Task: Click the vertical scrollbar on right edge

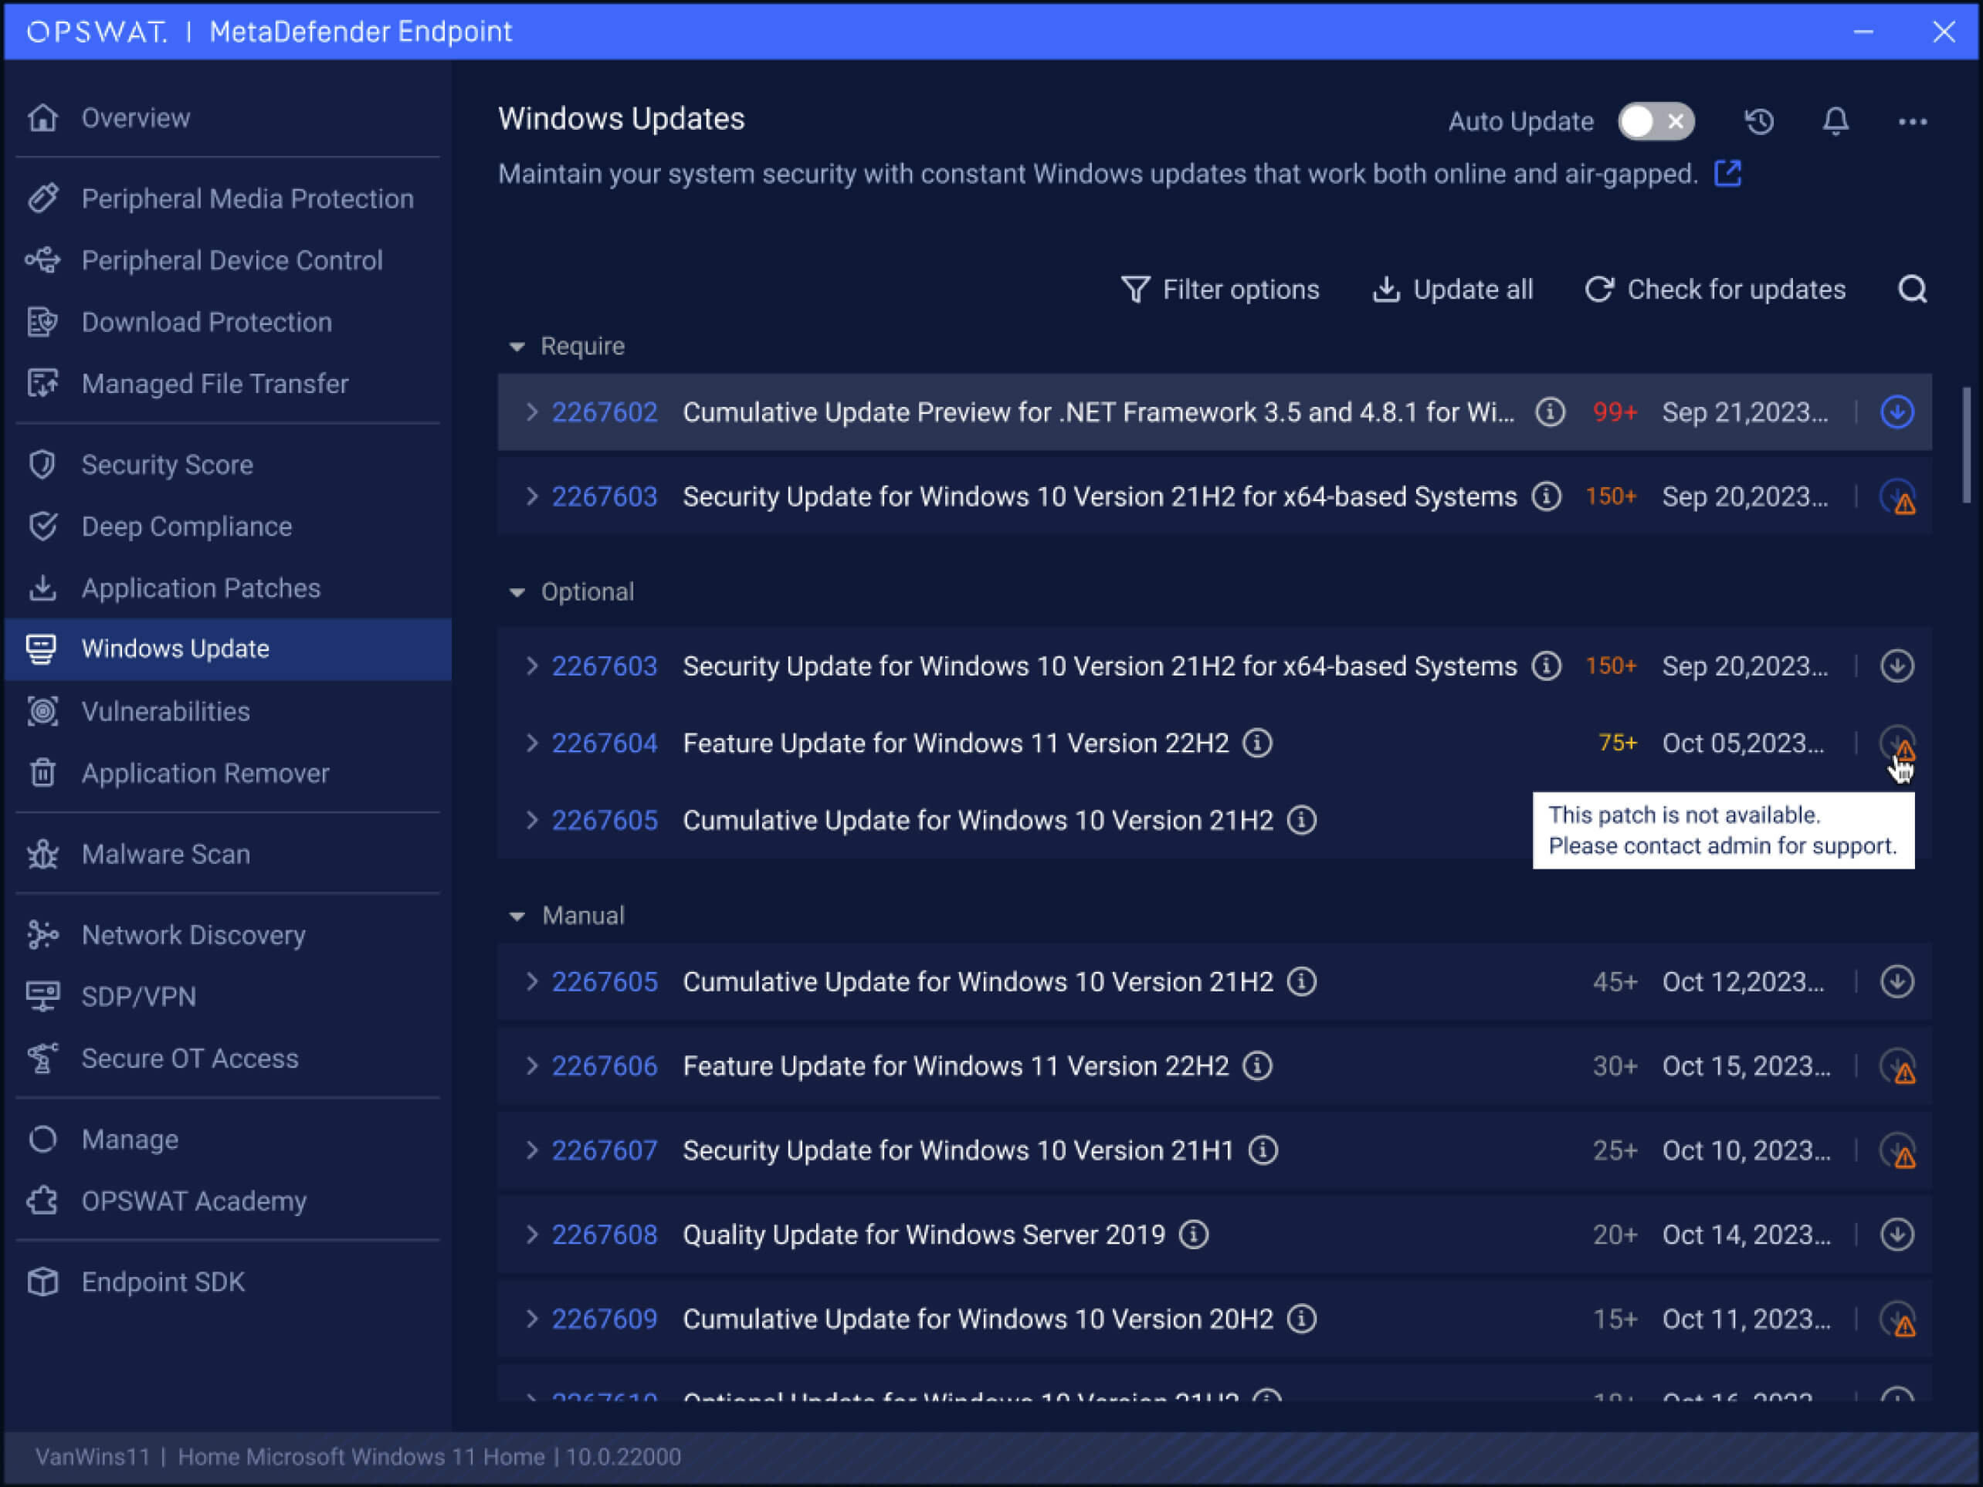Action: [1966, 445]
